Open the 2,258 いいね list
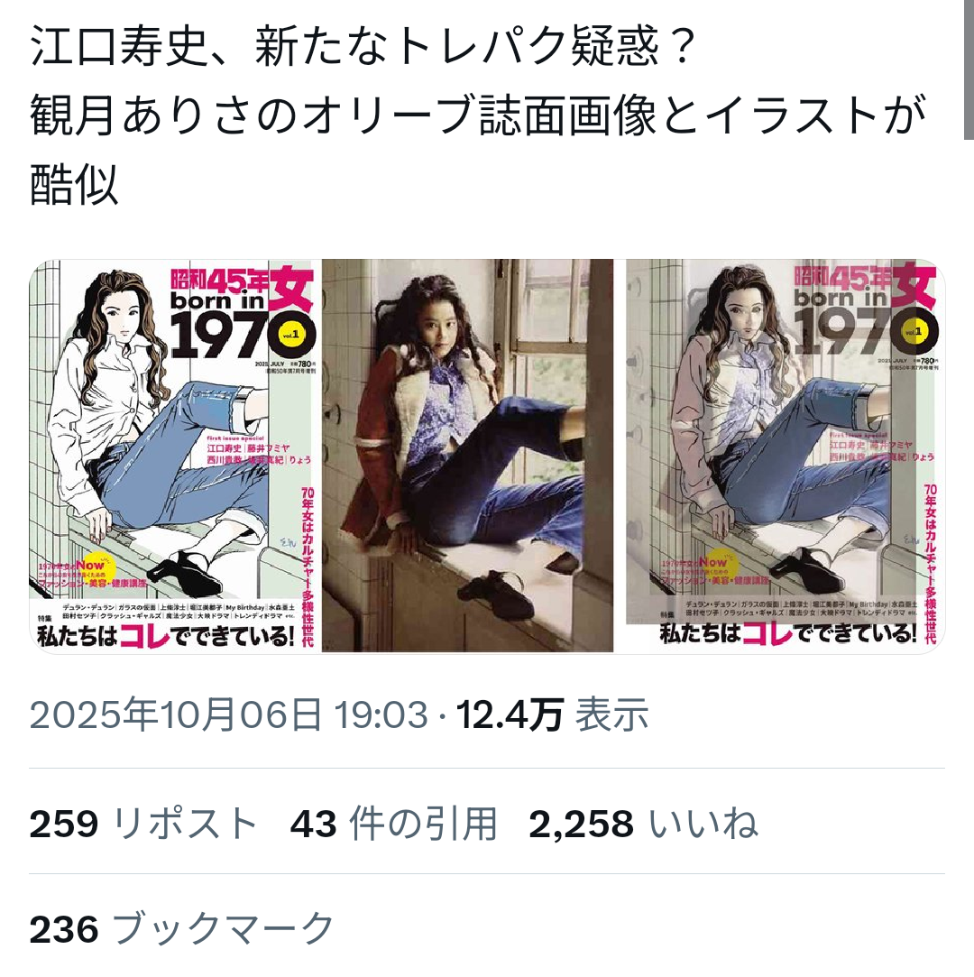The height and width of the screenshot is (977, 974). pyautogui.click(x=643, y=823)
